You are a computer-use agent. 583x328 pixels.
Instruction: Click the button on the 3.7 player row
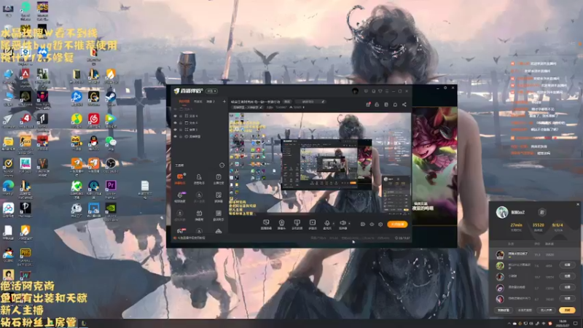(568, 287)
